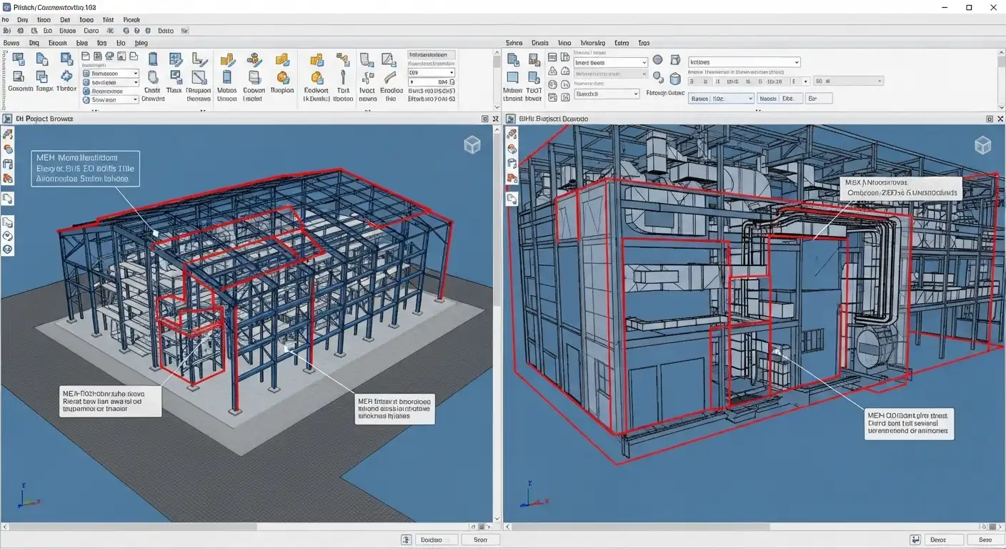This screenshot has height=549, width=1006.
Task: Click the orange Roopion tool icon
Action: tap(282, 76)
